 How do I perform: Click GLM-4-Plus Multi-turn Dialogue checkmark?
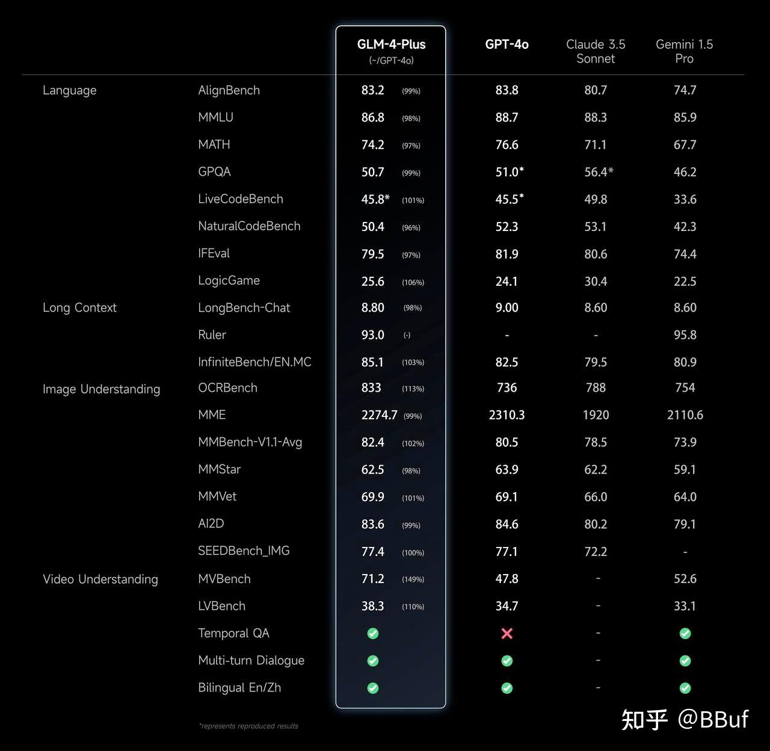pos(373,661)
